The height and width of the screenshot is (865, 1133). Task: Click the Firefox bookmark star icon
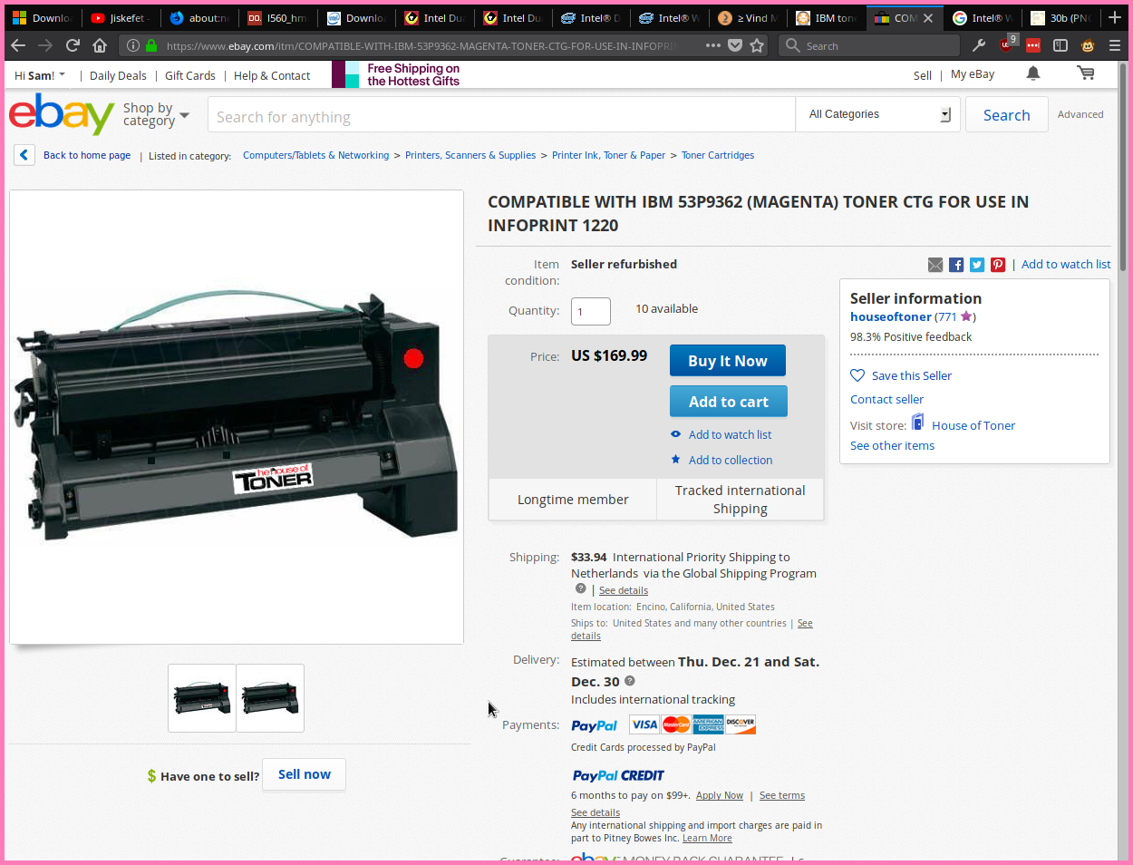pos(757,45)
